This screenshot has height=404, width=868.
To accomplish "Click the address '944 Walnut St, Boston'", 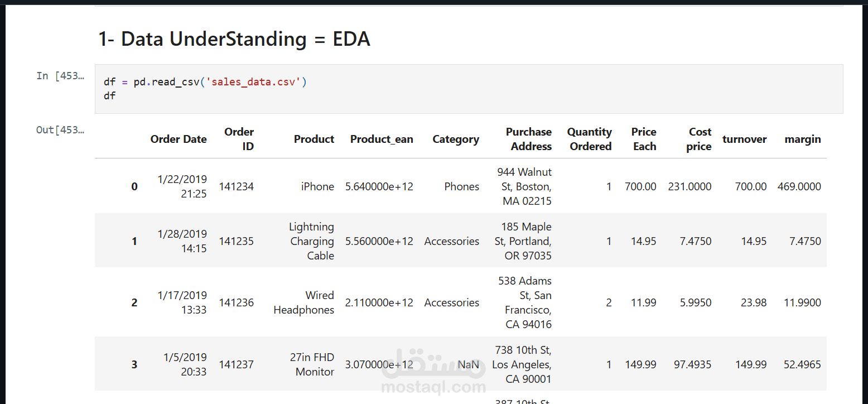I will tap(524, 186).
